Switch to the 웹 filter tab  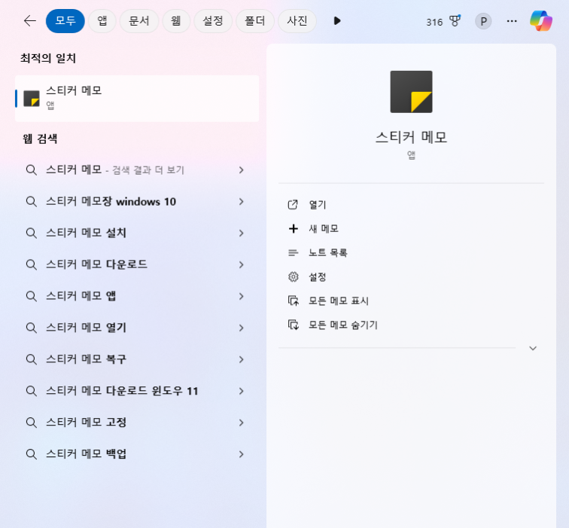[176, 21]
